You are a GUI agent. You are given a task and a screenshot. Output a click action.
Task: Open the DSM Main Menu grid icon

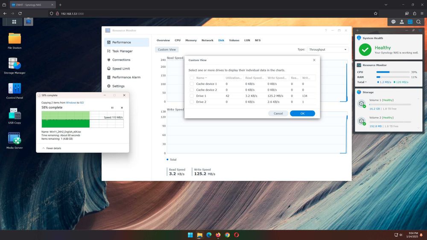[x=14, y=22]
